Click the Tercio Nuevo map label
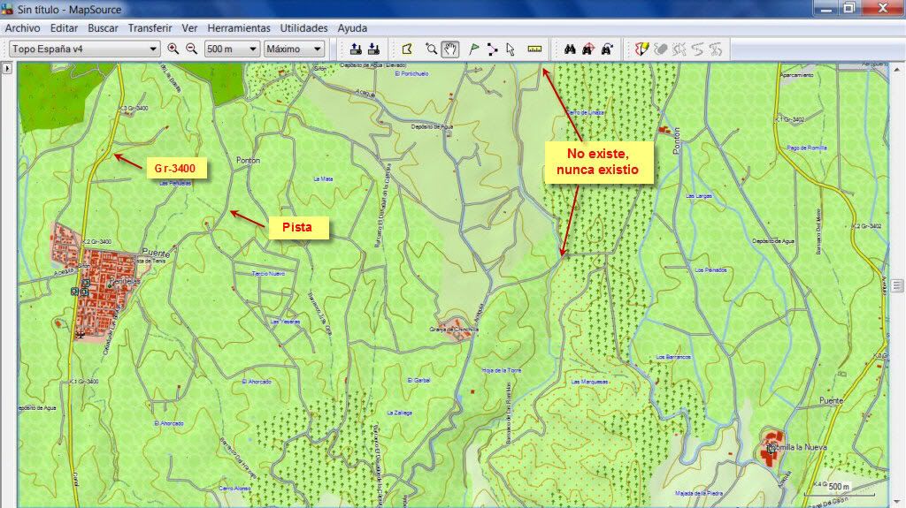 coord(268,274)
